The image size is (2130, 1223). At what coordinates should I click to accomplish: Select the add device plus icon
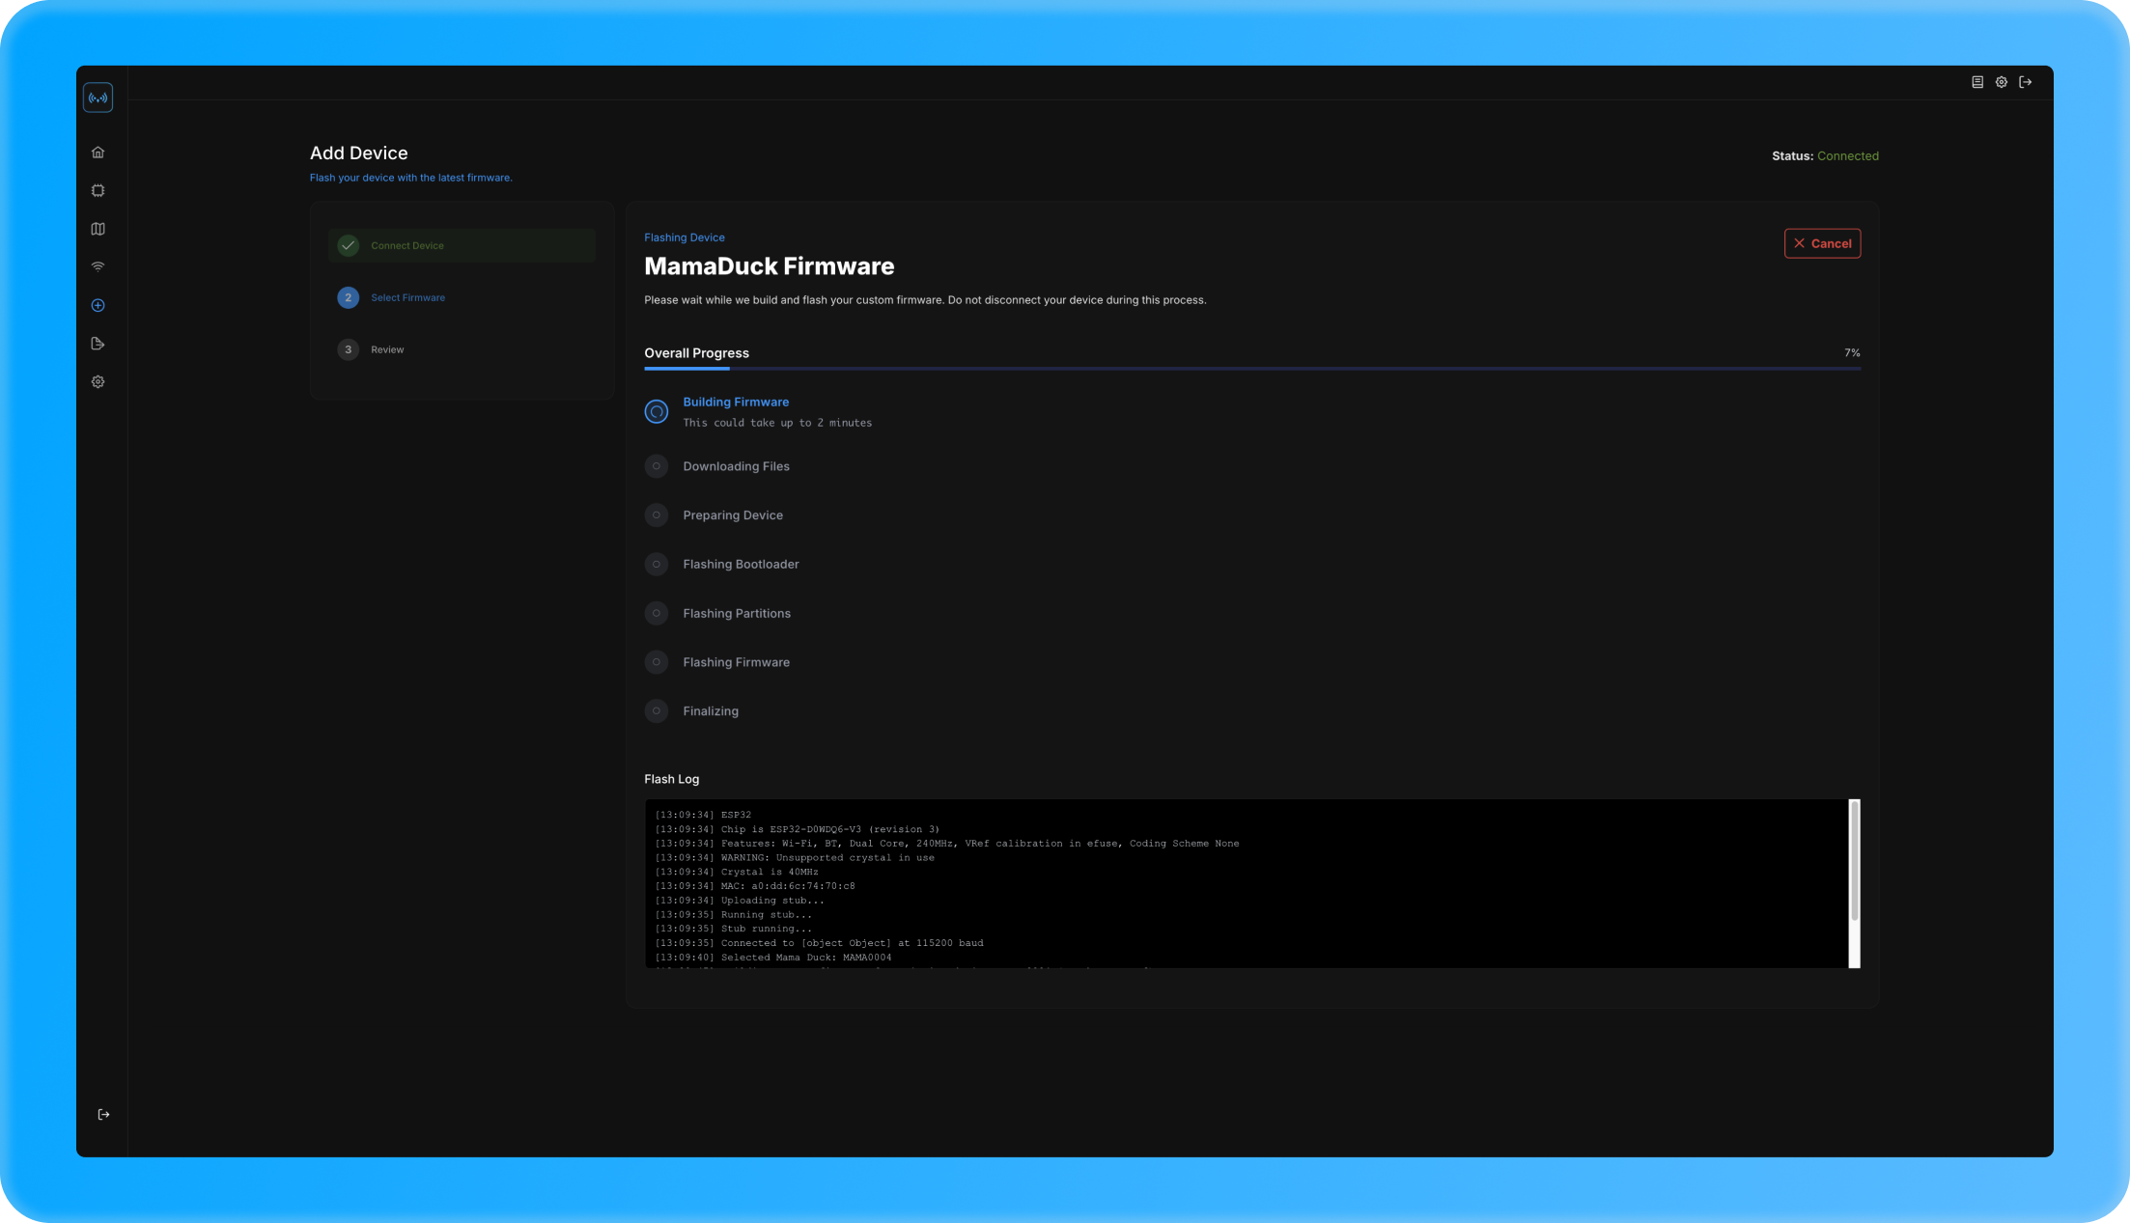[98, 305]
